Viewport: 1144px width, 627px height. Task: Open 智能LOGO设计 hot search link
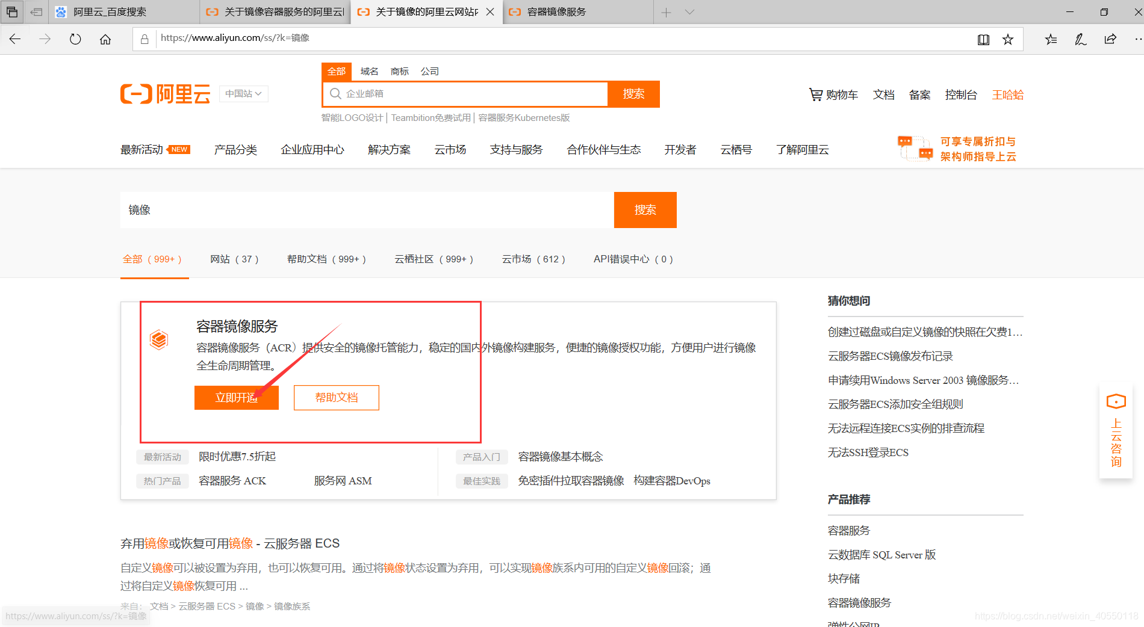click(x=352, y=118)
